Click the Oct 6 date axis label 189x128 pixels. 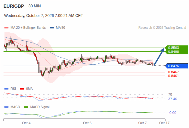(87, 123)
